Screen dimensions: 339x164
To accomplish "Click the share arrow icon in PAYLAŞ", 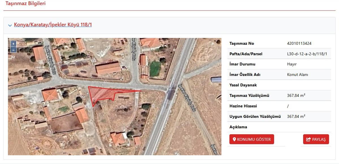I will [308, 139].
